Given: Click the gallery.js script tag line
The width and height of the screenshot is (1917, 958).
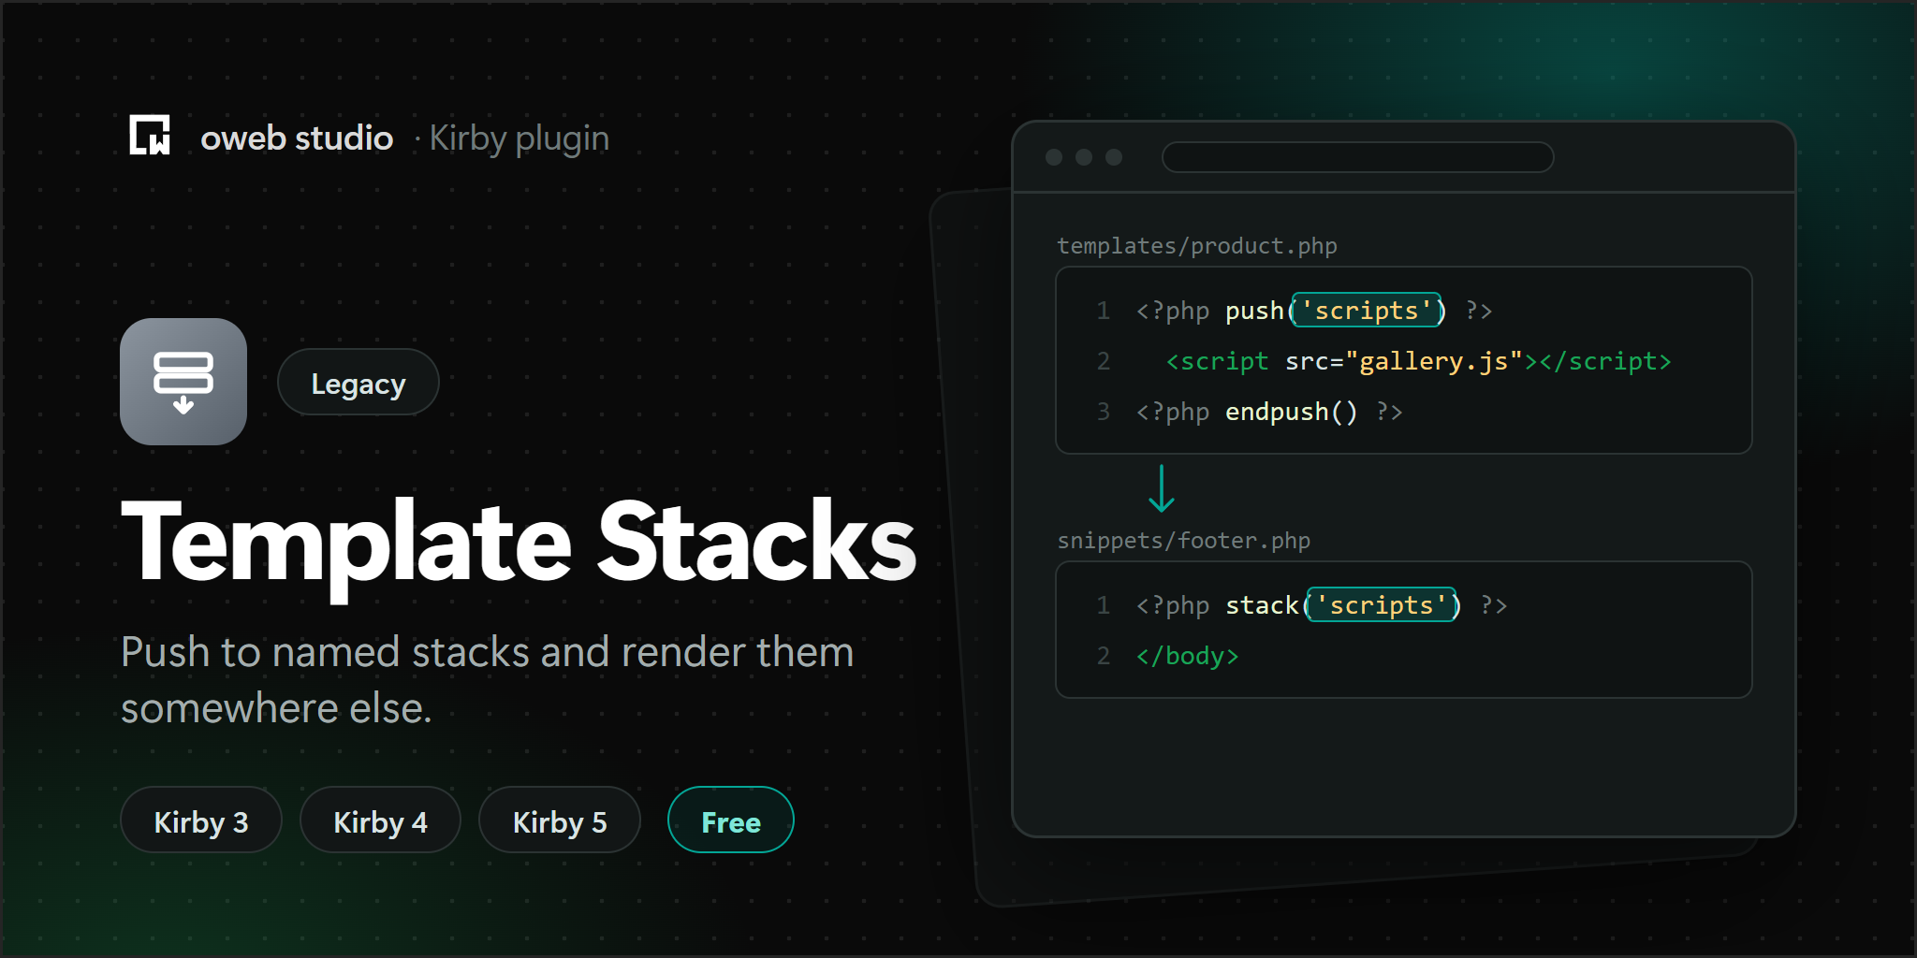Looking at the screenshot, I should (1418, 361).
